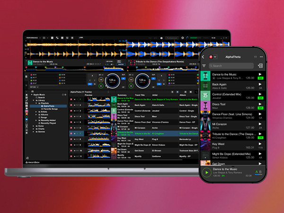
Task: Toggle the A/B deck switch on phone
Action: coord(258,172)
